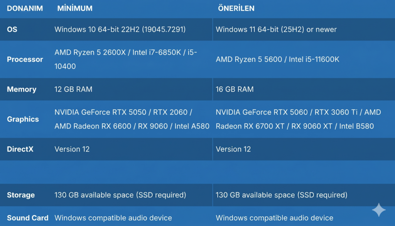Click the AMD Ryzen 5 5600 recommended cell
Viewport: 395px width, 226px height.
[277, 59]
